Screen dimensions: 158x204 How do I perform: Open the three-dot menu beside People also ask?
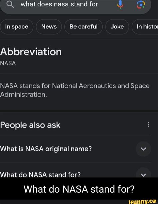[x=149, y=125]
